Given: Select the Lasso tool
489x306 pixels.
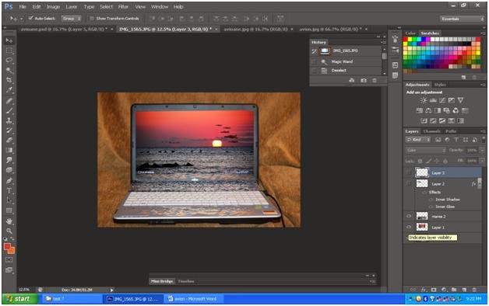Looking at the screenshot, I should pyautogui.click(x=9, y=61).
